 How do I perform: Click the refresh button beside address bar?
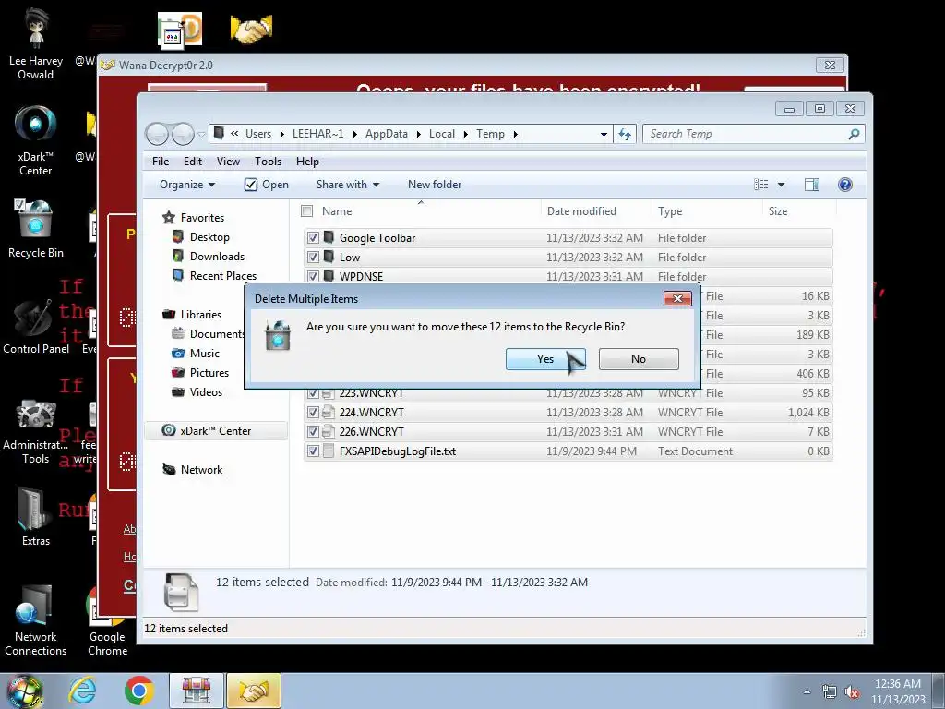[625, 134]
